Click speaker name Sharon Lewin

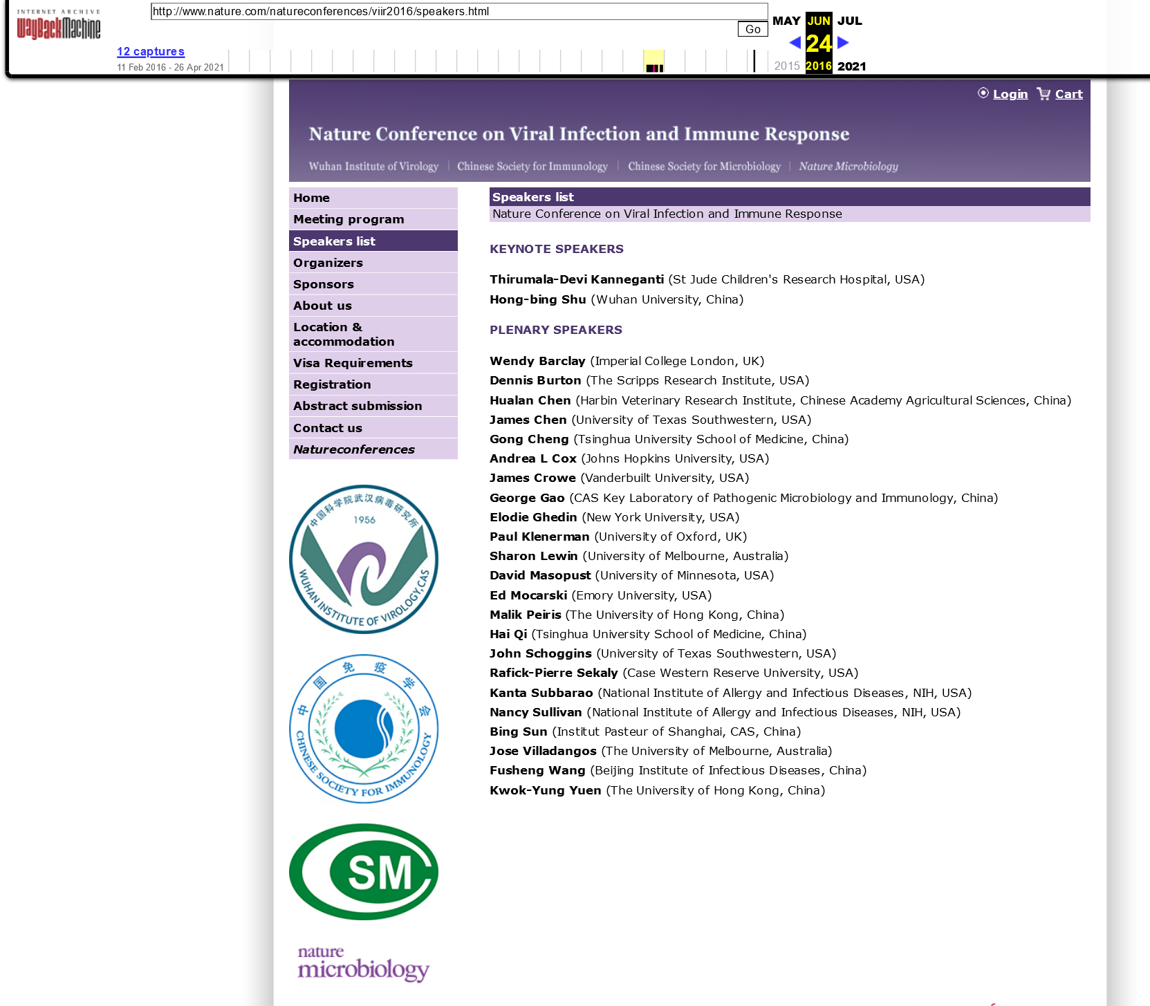(x=534, y=556)
